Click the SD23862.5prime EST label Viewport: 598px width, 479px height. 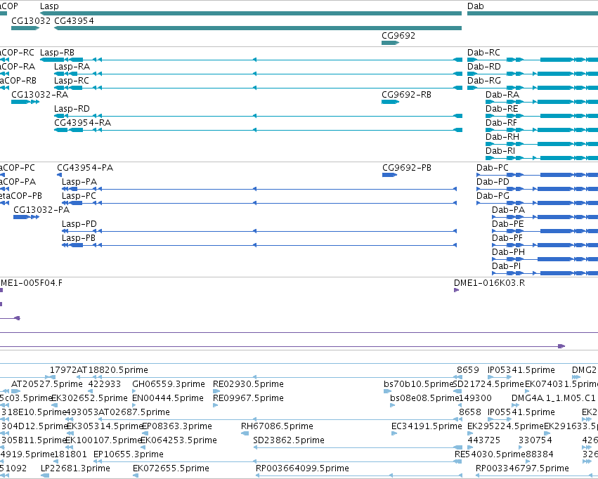click(x=289, y=440)
